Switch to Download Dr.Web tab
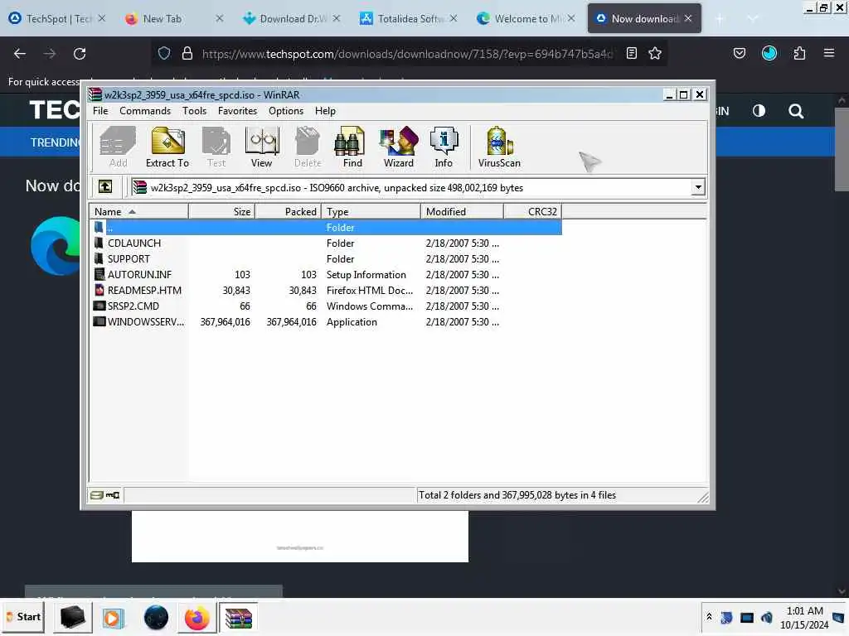This screenshot has height=636, width=849. (x=293, y=18)
